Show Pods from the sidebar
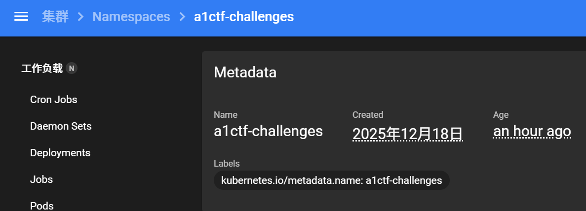Viewport: 586px width, 211px height. (42, 206)
